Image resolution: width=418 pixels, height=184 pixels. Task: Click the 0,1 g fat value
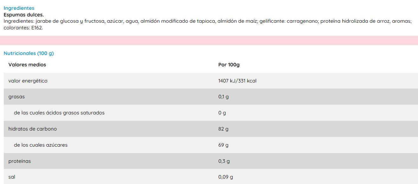pyautogui.click(x=223, y=97)
